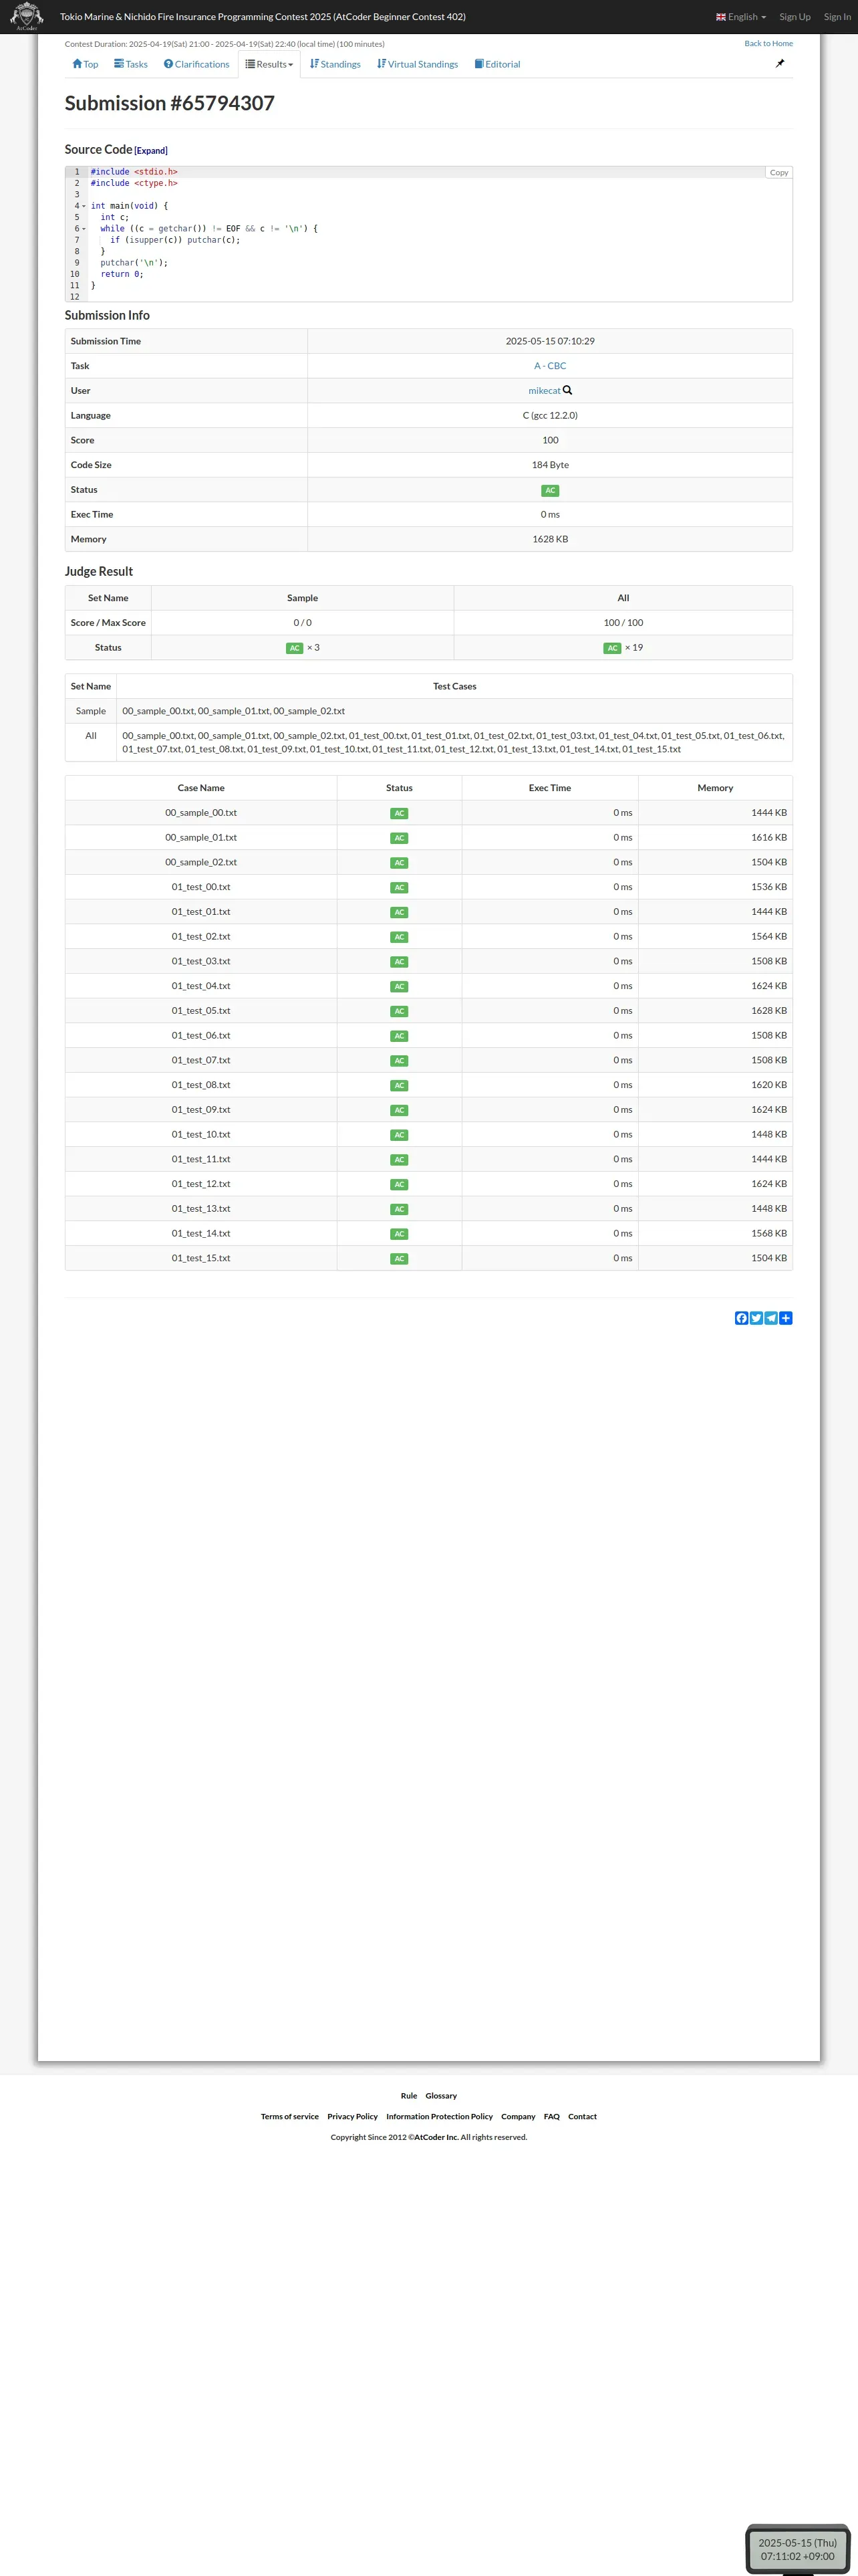Click memory 1616 KB for 00_sample_01.txt
Viewport: 858px width, 2576px height.
click(x=769, y=838)
